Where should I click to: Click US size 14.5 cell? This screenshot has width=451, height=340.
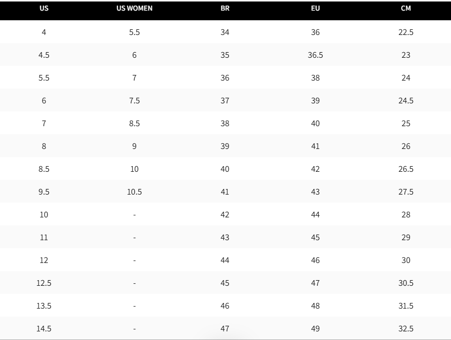44,328
